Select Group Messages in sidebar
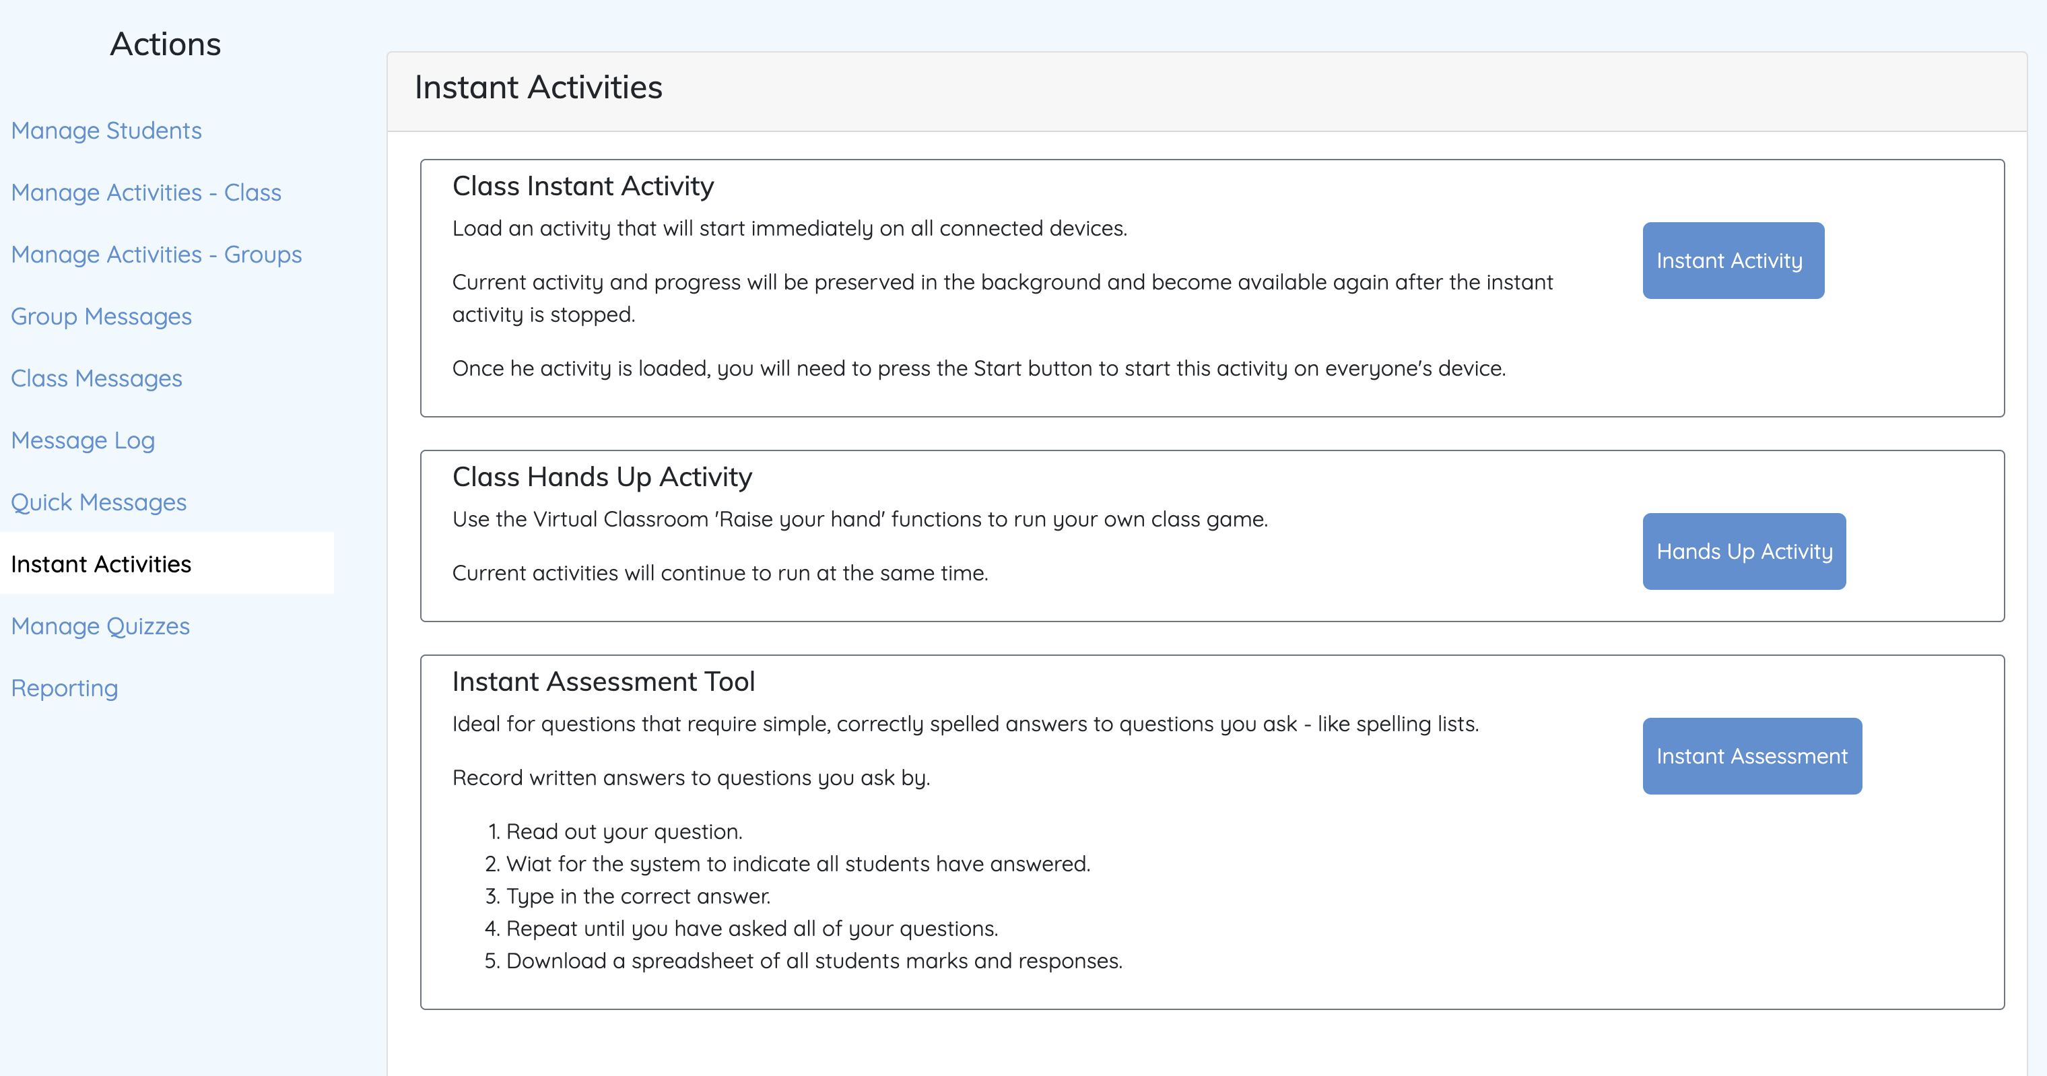The width and height of the screenshot is (2047, 1076). [x=102, y=316]
